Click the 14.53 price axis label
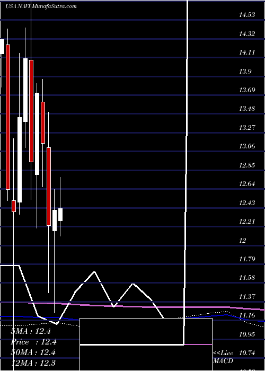 (x=247, y=15)
